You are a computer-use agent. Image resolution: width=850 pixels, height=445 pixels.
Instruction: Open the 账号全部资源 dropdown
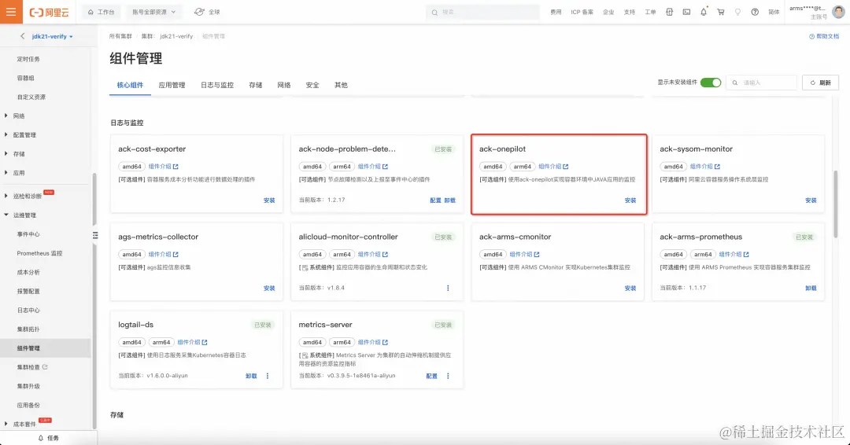pyautogui.click(x=154, y=12)
